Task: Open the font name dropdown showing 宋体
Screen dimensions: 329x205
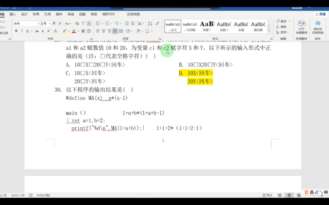Action: pos(26,23)
